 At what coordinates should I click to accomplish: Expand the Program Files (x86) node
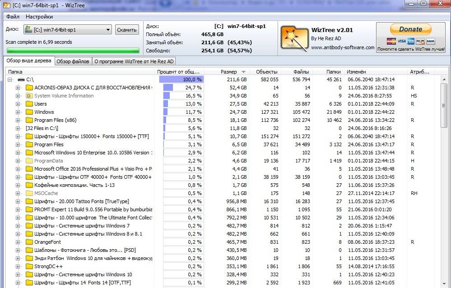coord(18,120)
